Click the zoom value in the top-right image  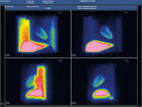tap(126, 12)
